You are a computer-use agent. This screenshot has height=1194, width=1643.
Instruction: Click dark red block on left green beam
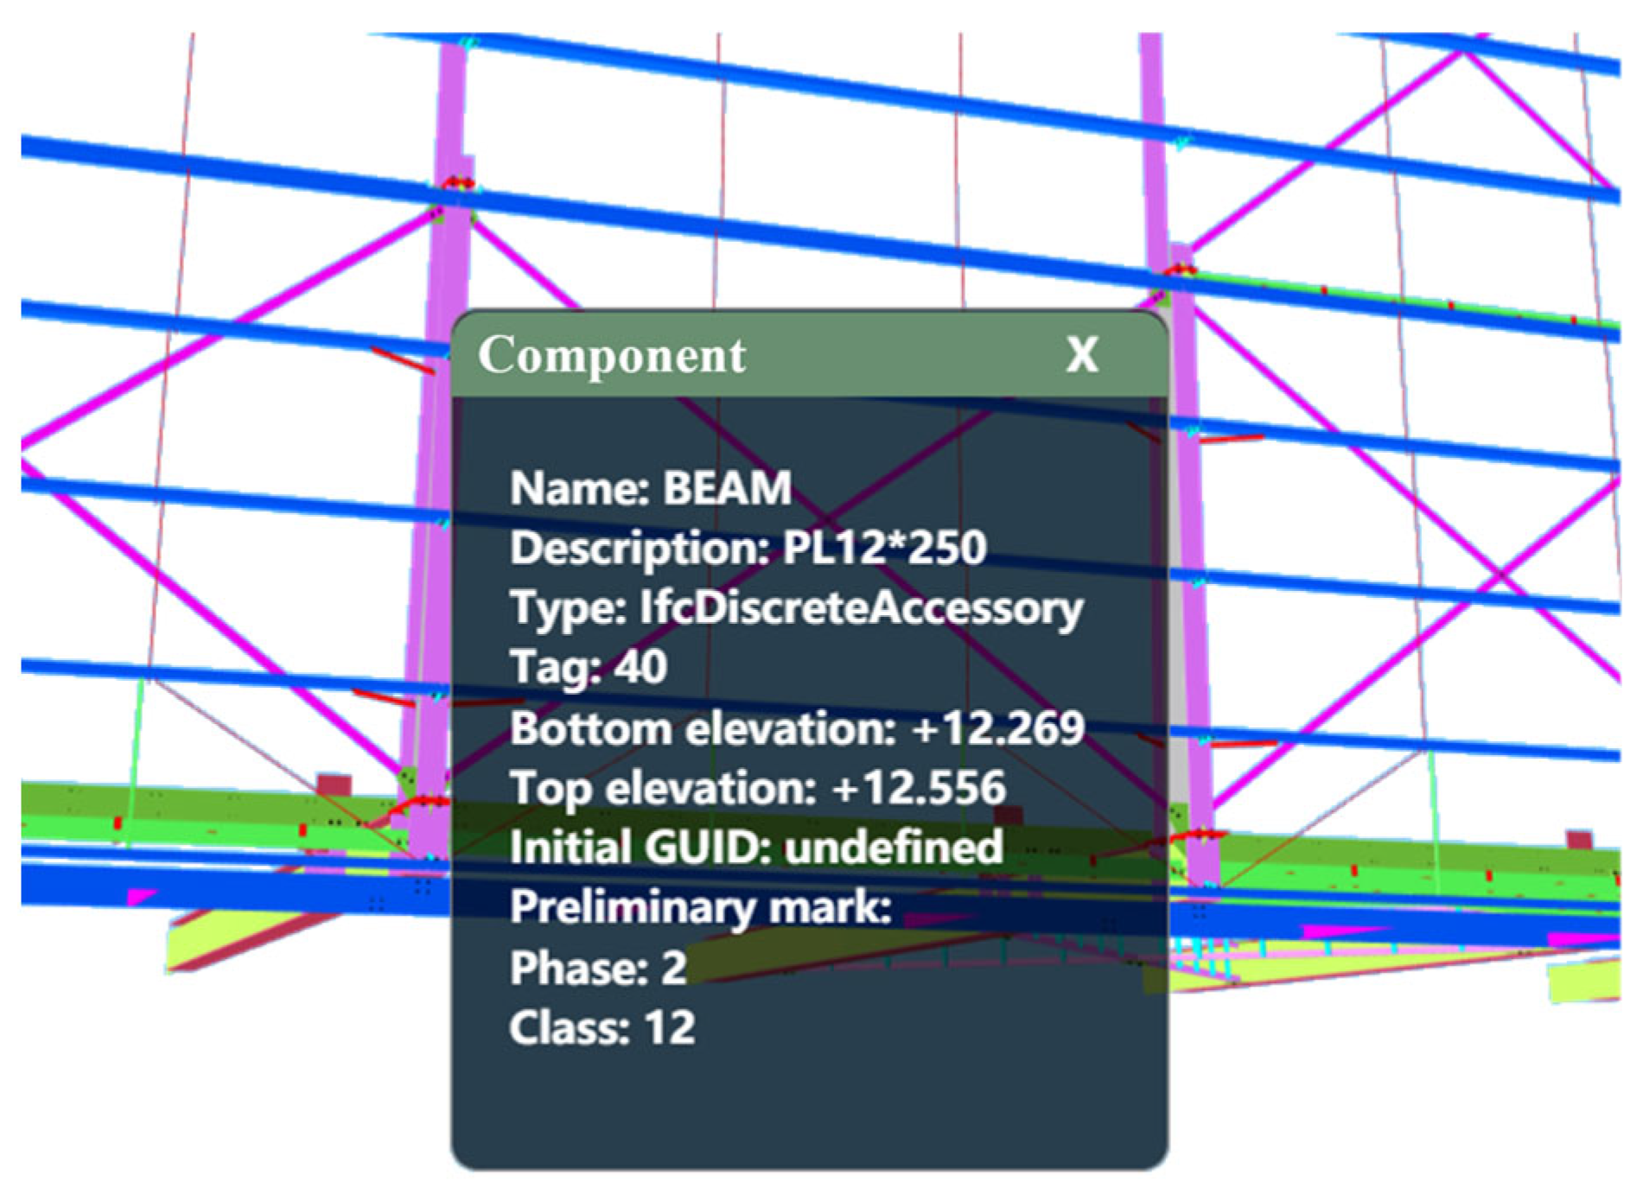(x=334, y=785)
